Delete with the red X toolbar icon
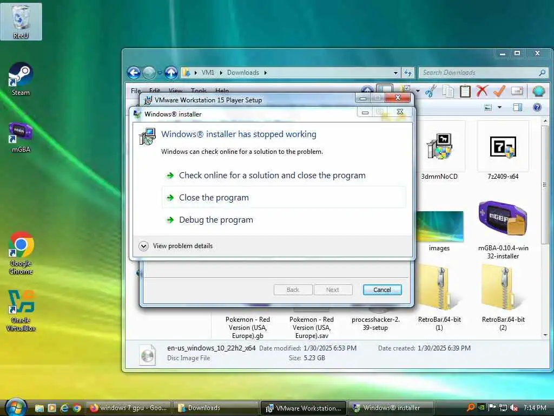Screen dimensions: 554x416 click(482, 91)
